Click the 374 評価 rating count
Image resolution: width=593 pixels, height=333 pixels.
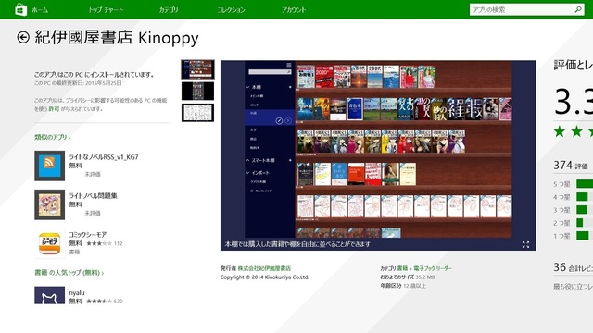pyautogui.click(x=571, y=166)
